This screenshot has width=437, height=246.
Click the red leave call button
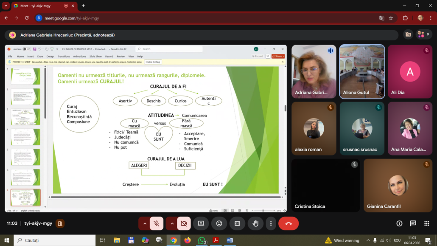click(289, 223)
